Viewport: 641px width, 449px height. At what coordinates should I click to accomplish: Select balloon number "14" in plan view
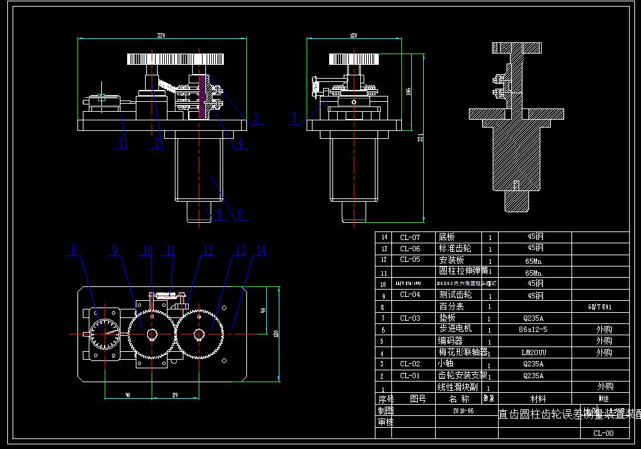point(261,250)
